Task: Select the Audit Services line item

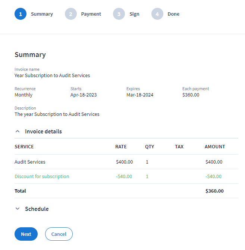Action: pos(30,162)
